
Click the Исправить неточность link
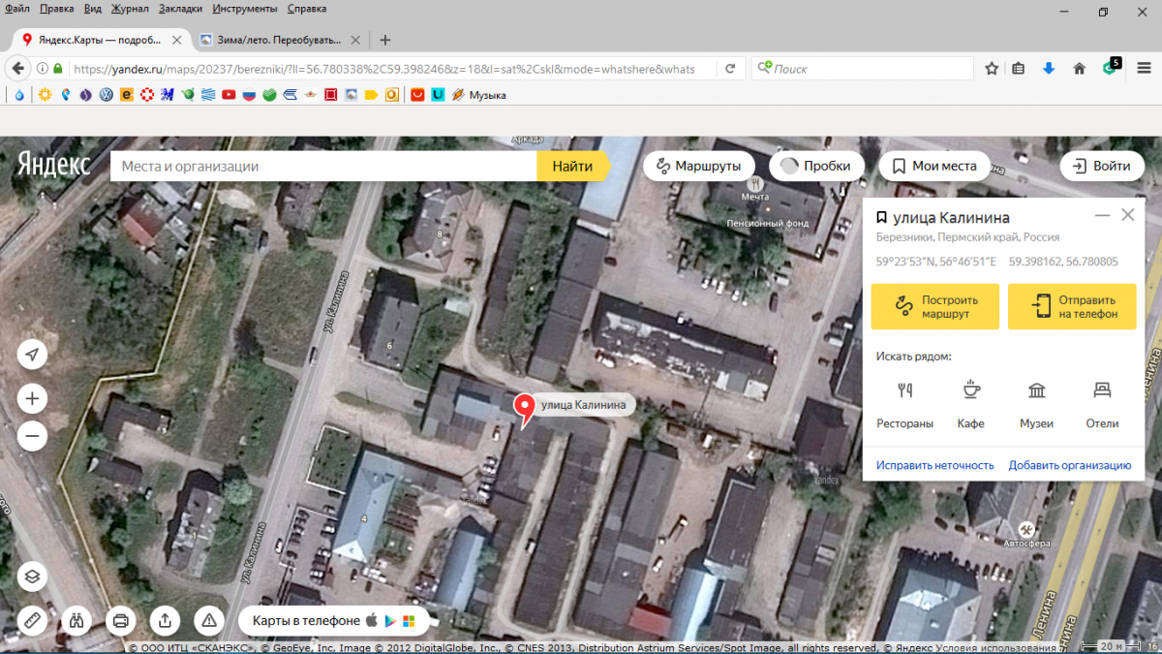pyautogui.click(x=934, y=465)
